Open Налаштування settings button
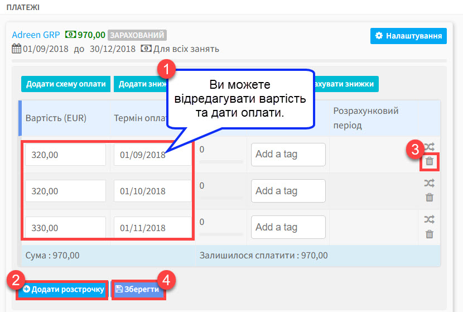 click(408, 36)
